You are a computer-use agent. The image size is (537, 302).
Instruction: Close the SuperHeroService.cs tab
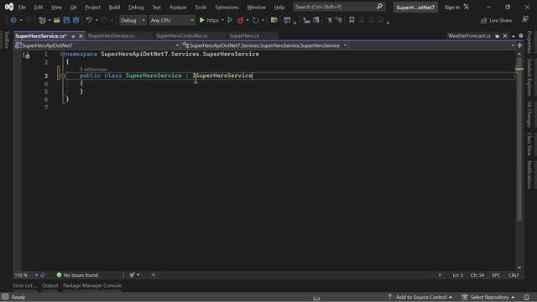tap(81, 36)
